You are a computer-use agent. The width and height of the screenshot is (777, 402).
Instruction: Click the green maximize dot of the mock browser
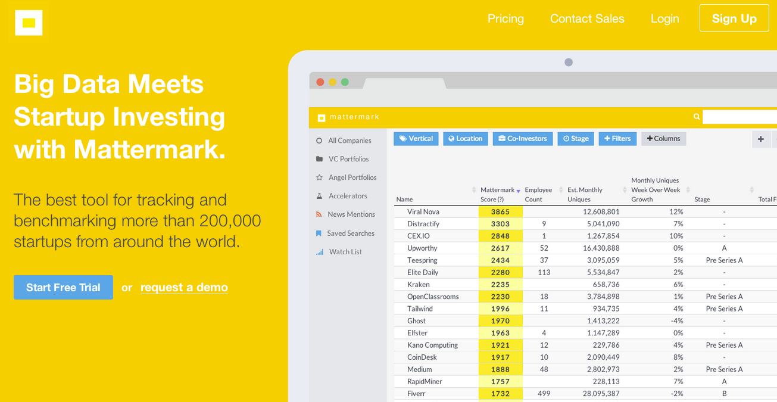345,82
